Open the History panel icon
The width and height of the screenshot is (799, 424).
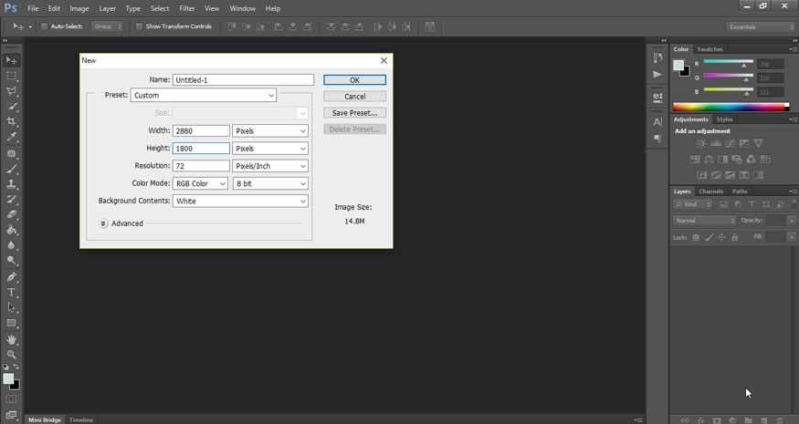[657, 57]
